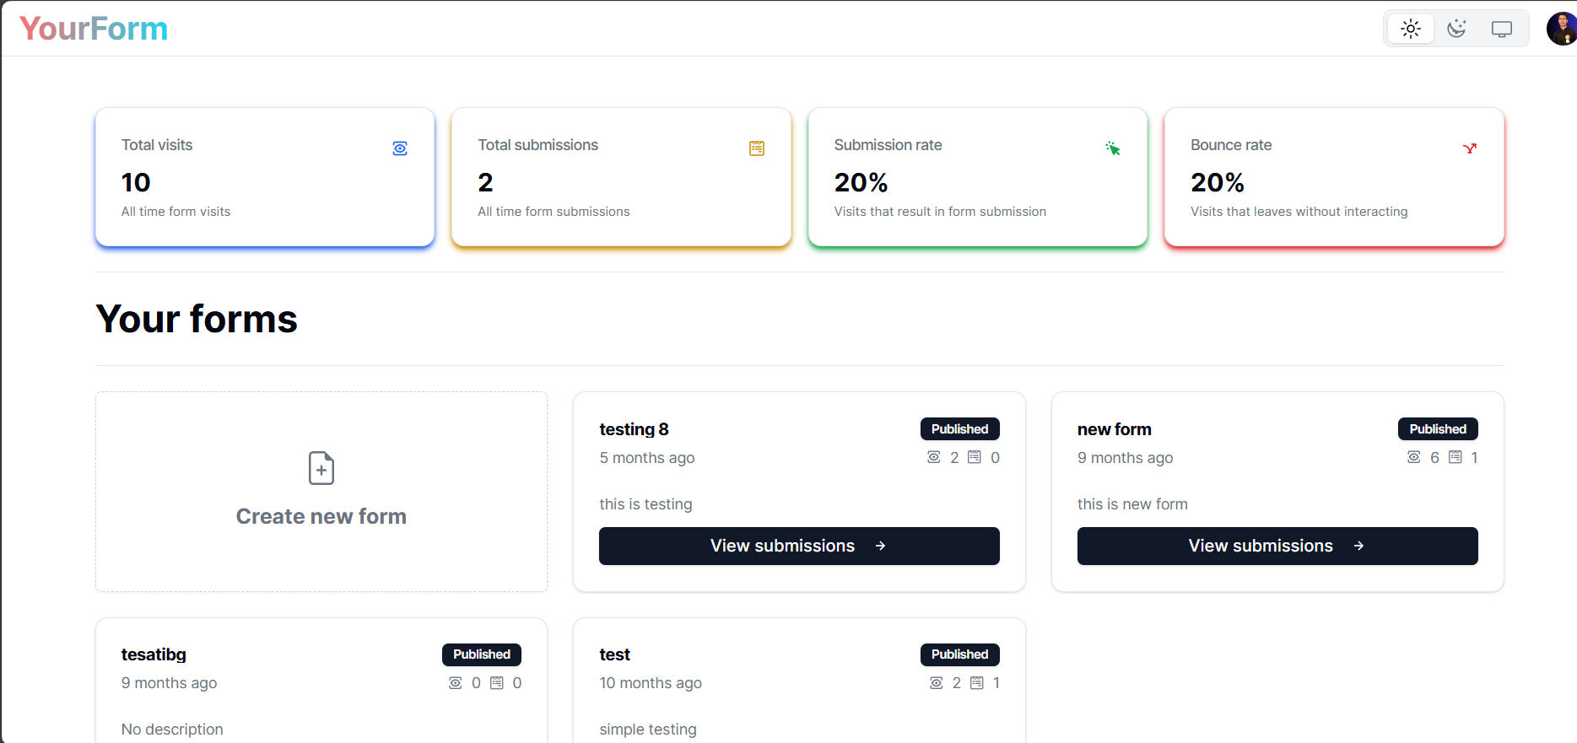Viewport: 1577px width, 743px height.
Task: Click the new file plus icon
Action: point(321,468)
